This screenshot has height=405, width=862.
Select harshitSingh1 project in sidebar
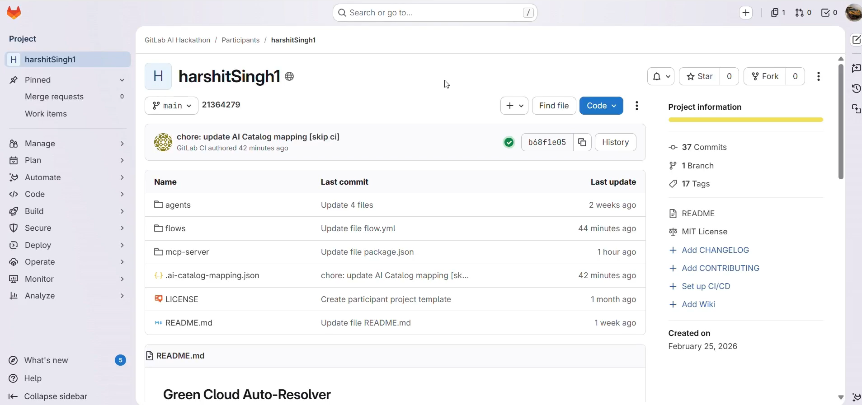point(68,60)
